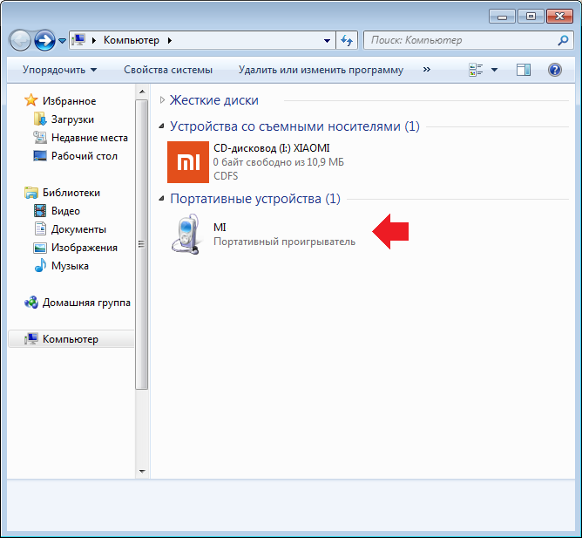Collapse Устройства со съемными носителями group

coord(162,126)
